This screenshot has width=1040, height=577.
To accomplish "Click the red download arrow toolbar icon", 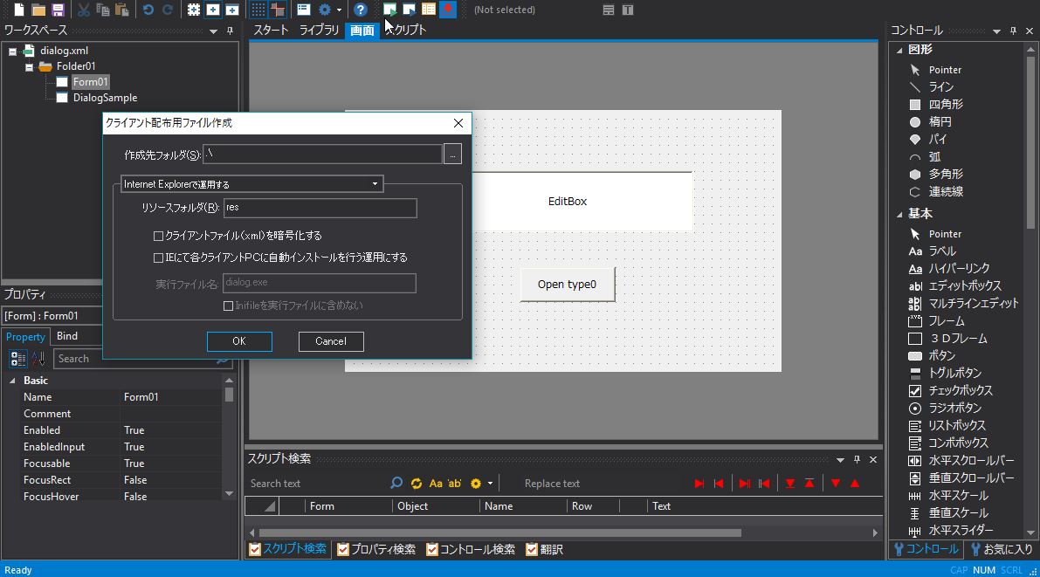I will pos(448,10).
